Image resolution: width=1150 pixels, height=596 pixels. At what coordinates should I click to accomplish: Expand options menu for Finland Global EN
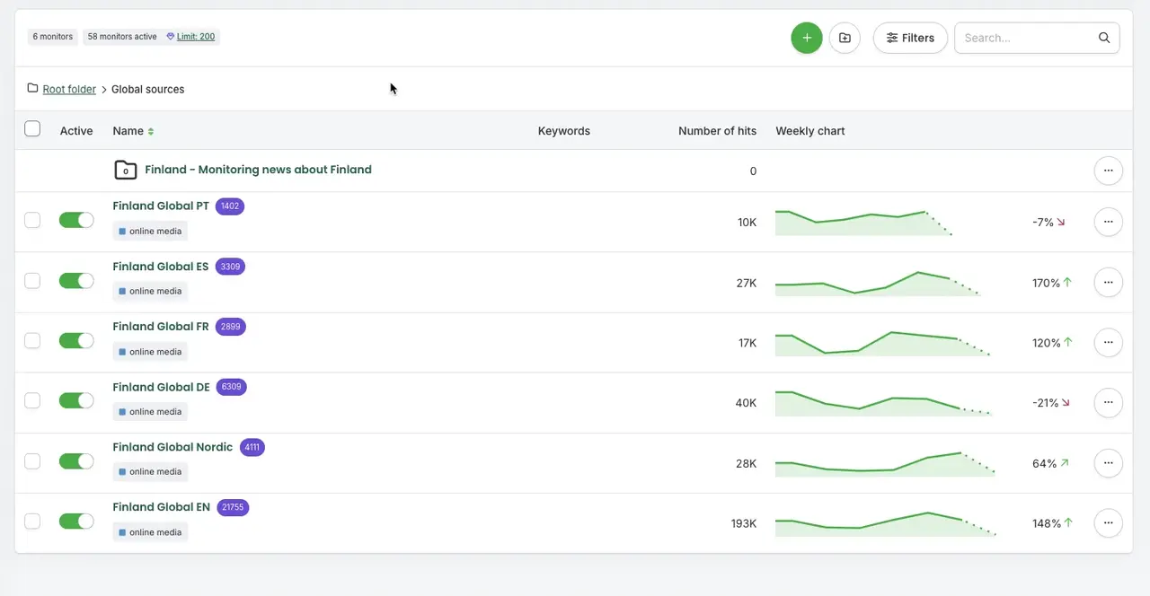coord(1108,523)
